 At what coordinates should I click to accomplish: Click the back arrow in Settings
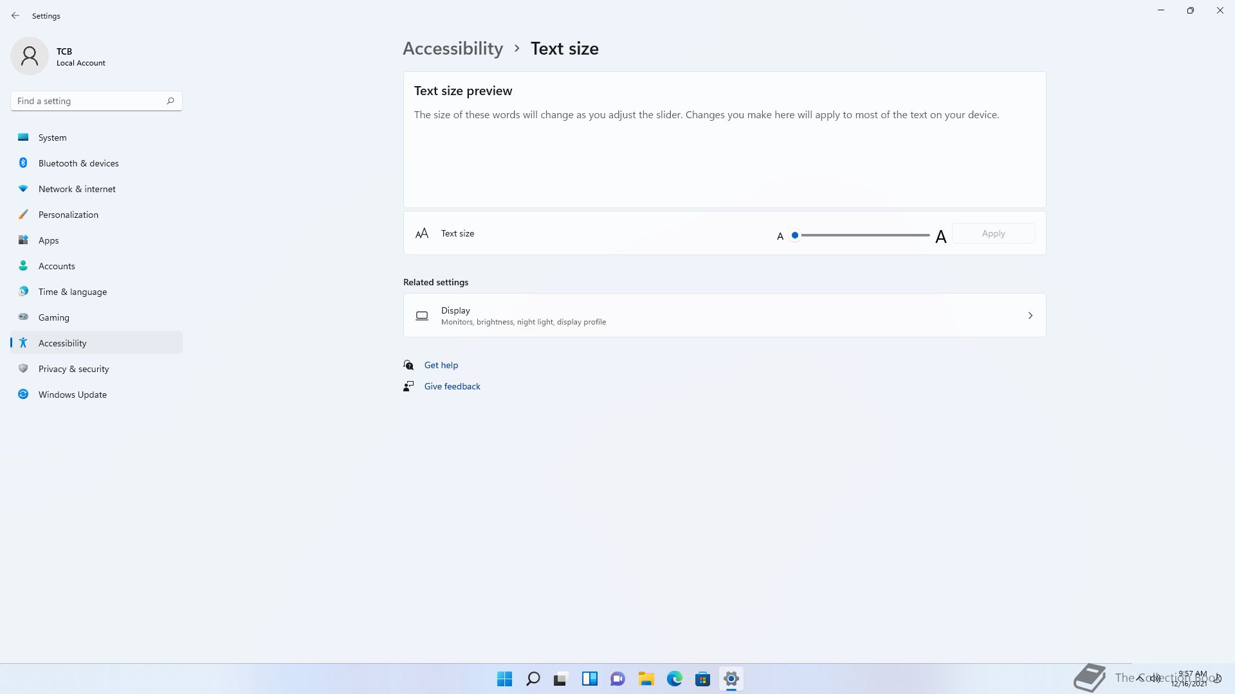[15, 15]
